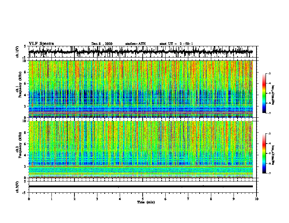Image resolution: width=289 pixels, height=223 pixels.
Task: Click the time axis tick "4"
Action: pos(120,199)
